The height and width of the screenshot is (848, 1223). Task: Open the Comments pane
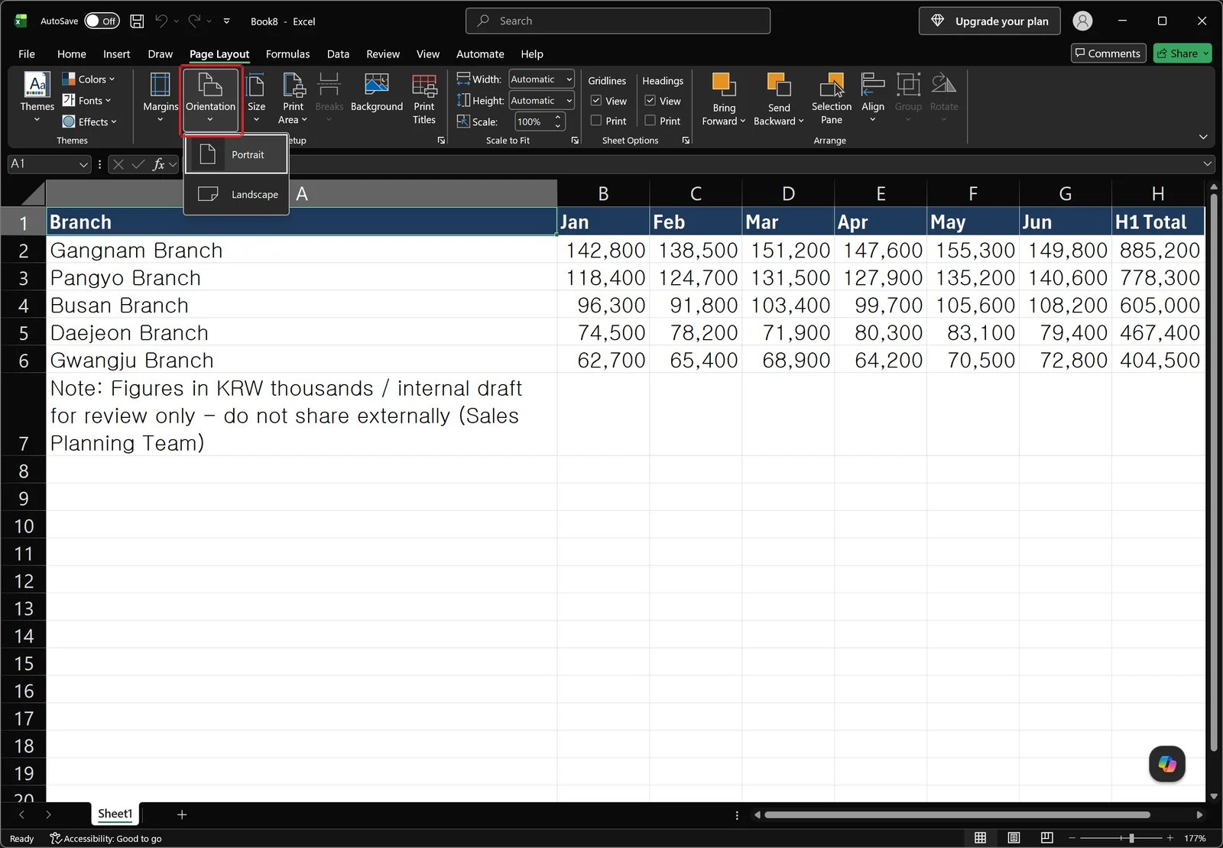click(x=1108, y=53)
